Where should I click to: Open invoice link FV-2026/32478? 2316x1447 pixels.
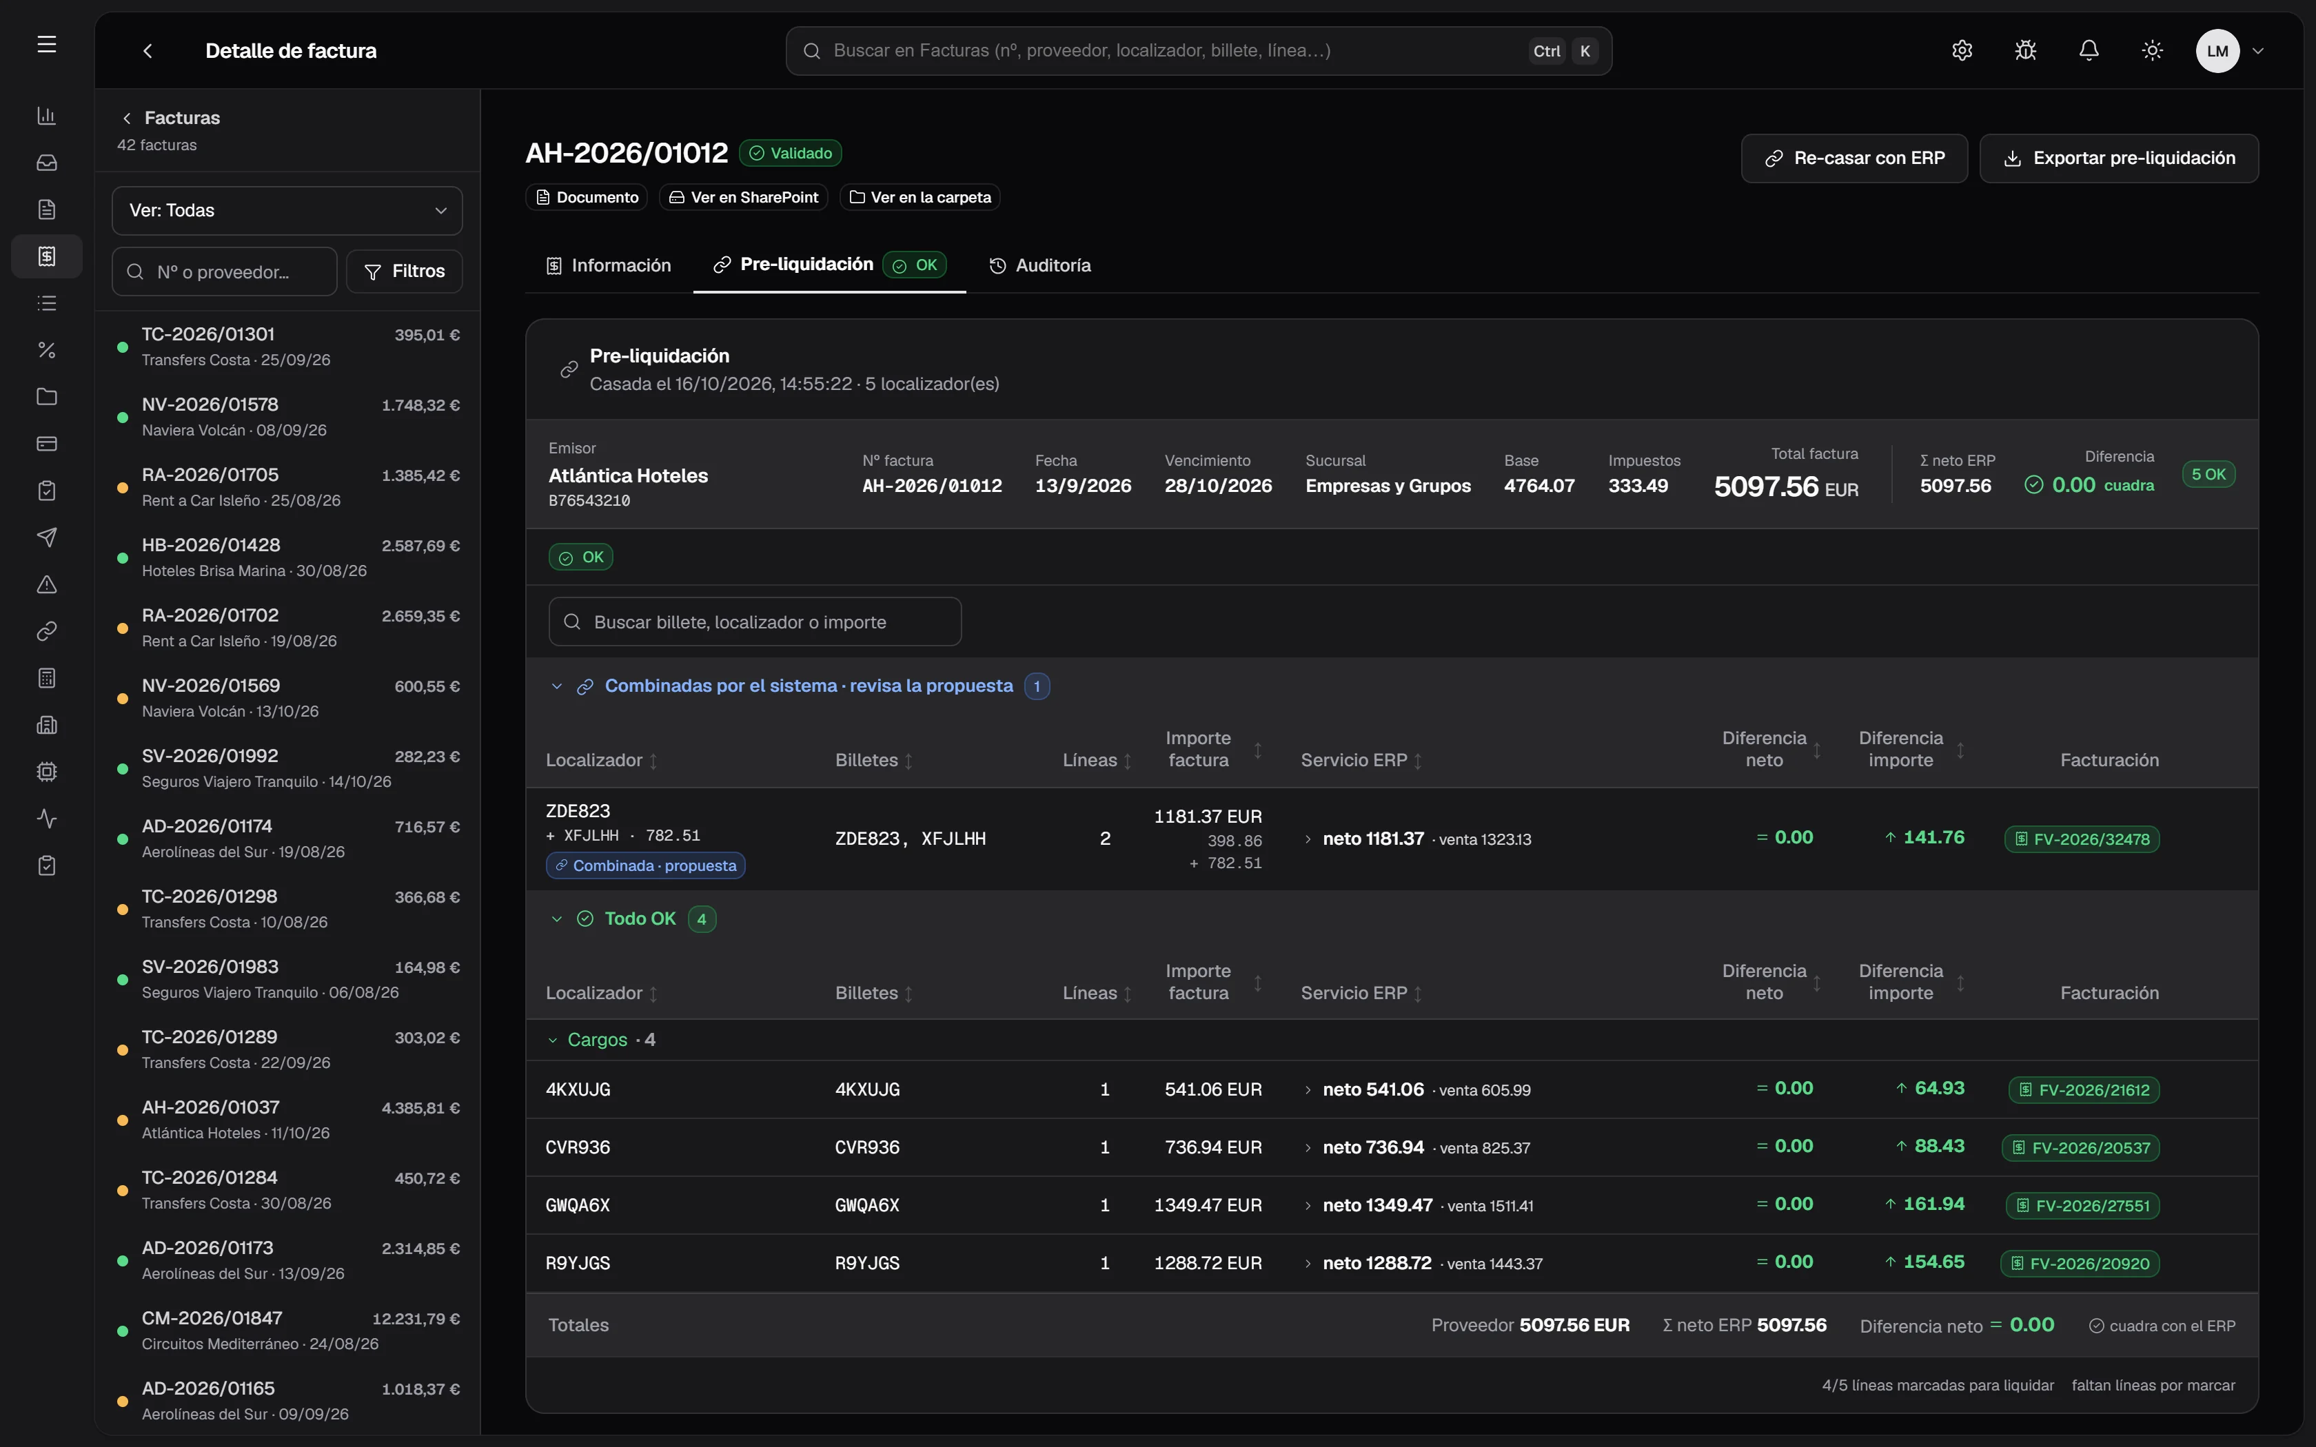(2082, 839)
